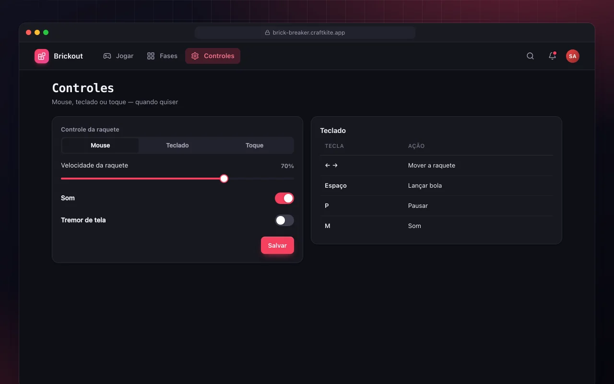This screenshot has width=614, height=384.
Task: Disable the Som toggle
Action: (x=284, y=198)
